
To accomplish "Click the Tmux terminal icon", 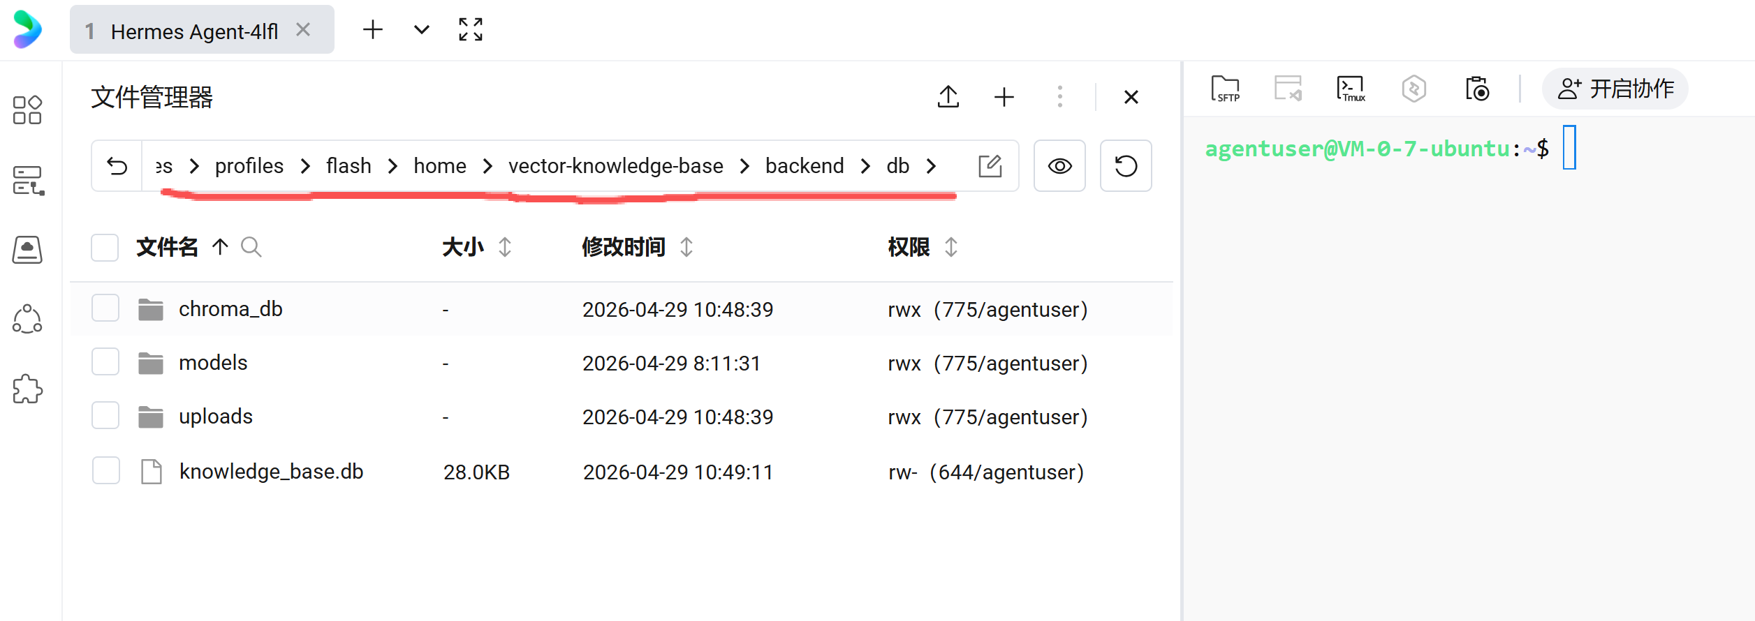I will click(x=1351, y=89).
